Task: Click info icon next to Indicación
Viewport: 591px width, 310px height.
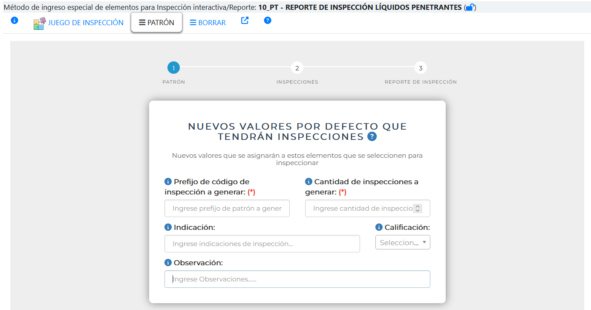Action: [x=168, y=227]
